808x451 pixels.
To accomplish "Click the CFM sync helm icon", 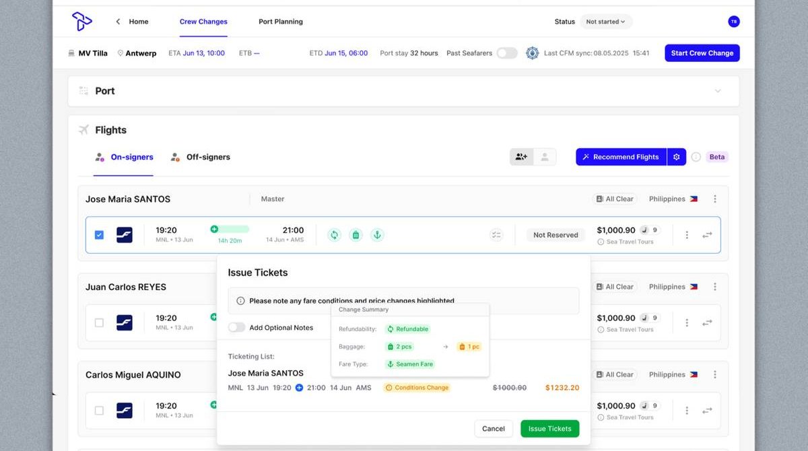I will click(532, 53).
